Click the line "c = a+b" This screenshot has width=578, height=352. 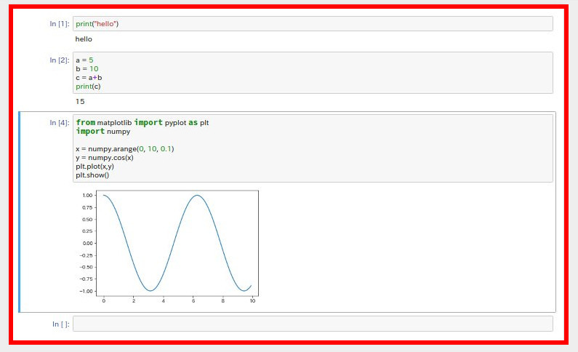[89, 78]
